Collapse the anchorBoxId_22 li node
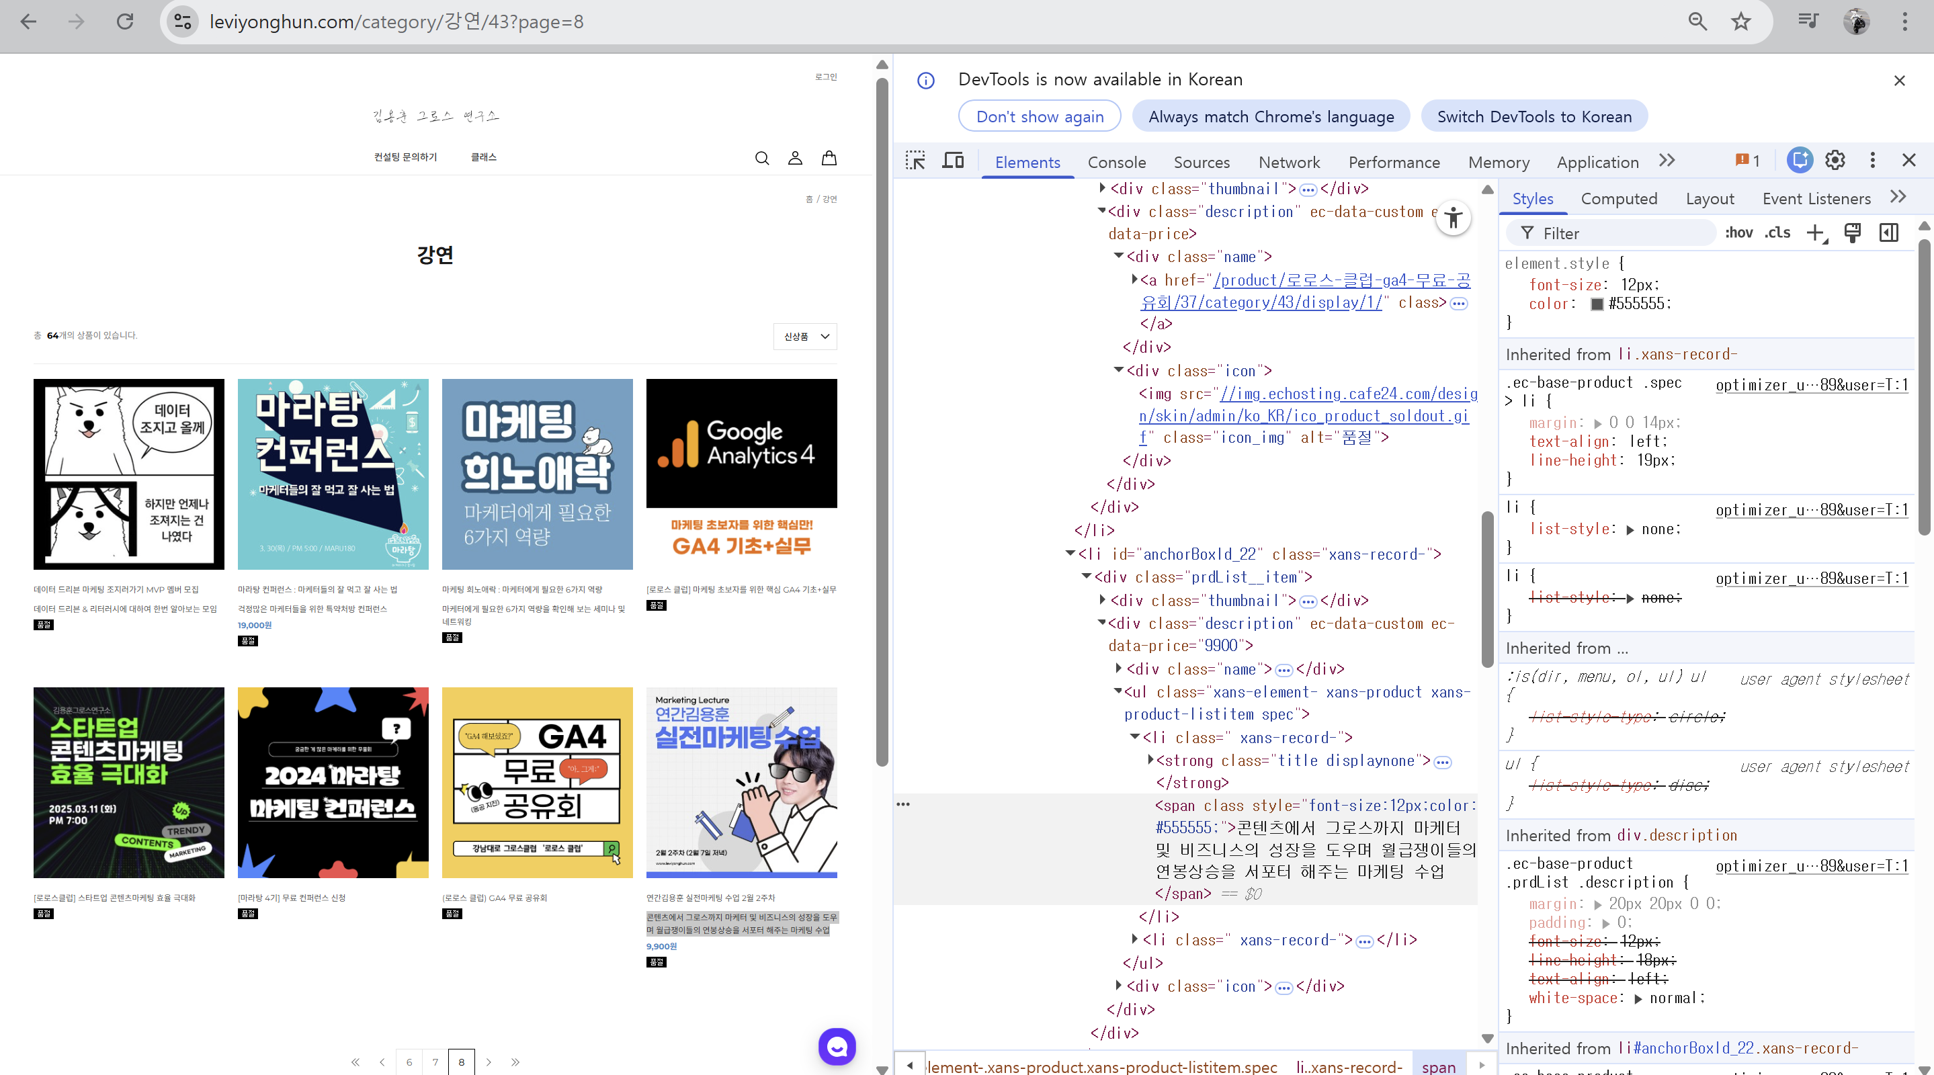Screen dimensions: 1934x1075 point(1070,554)
